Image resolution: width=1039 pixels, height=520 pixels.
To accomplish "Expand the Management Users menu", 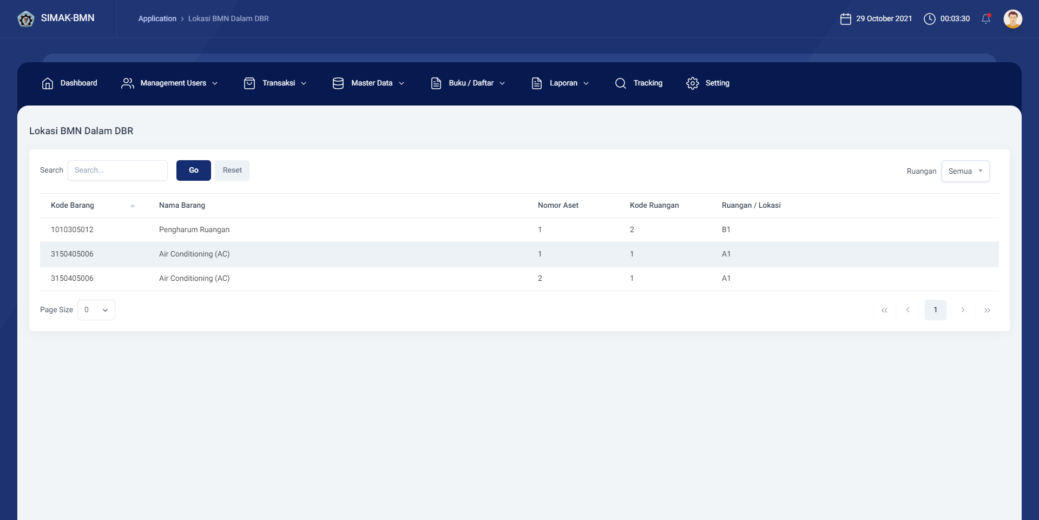I will [170, 83].
